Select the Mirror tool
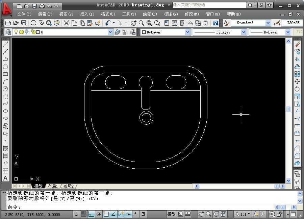 (297, 59)
